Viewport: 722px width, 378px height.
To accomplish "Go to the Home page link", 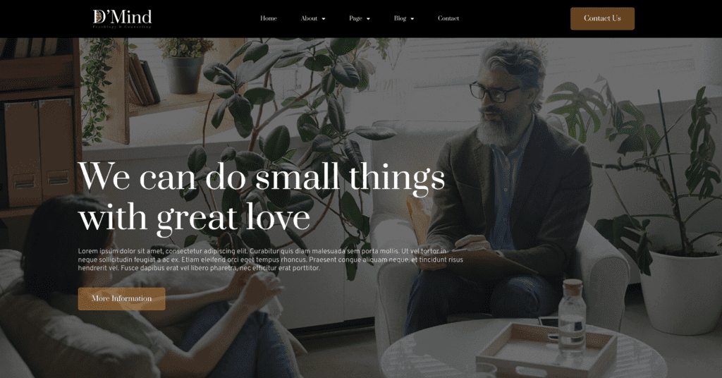I will click(269, 18).
